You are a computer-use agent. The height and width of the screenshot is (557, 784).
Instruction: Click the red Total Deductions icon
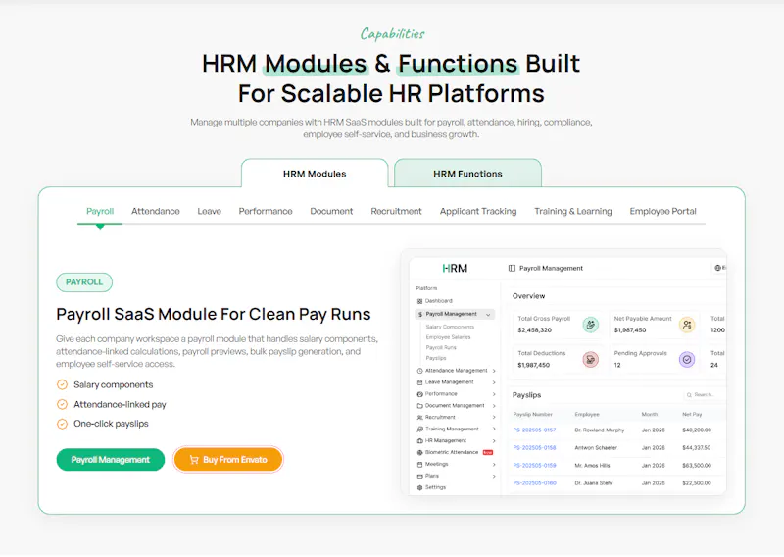591,359
